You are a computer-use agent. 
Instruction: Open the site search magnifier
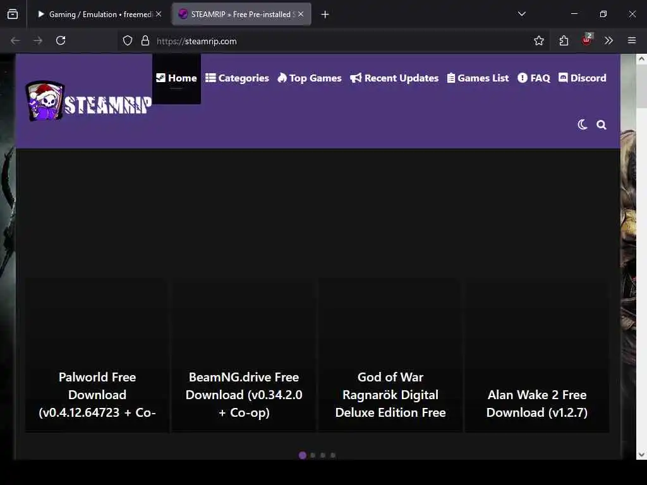tap(602, 124)
